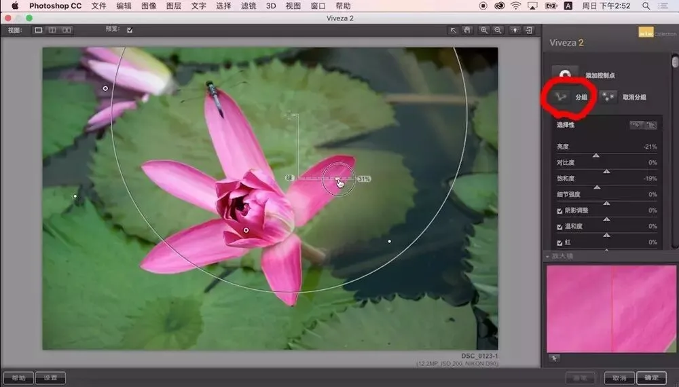Open the 编辑 (Edit) menu
This screenshot has height=387, width=679.
[124, 5]
